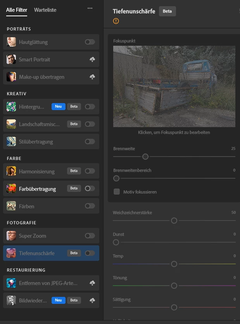This screenshot has width=240, height=324.
Task: Click the Weichzeichnerstärke value 50
Action: click(233, 212)
